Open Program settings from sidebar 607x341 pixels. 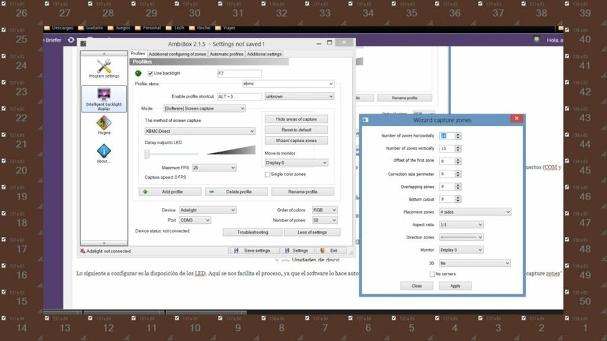(104, 67)
